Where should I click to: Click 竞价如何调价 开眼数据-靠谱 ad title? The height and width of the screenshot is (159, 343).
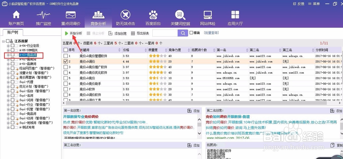228,117
